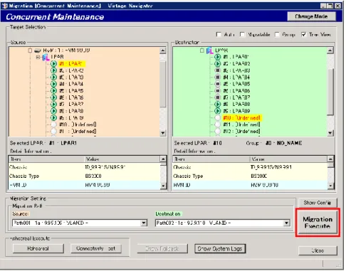Click the HVM server icon in Source tree
346x271 pixels.
(x=38, y=51)
